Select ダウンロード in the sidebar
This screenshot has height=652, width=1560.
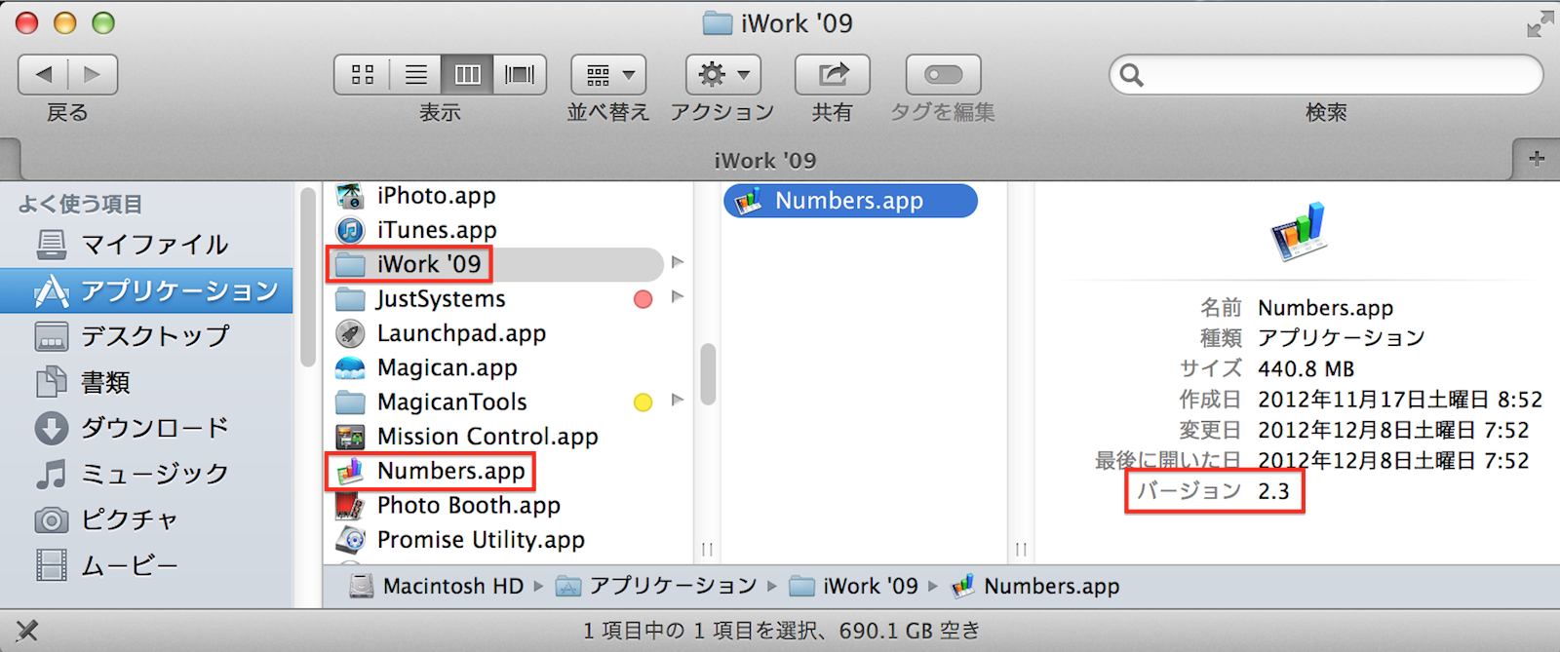146,428
